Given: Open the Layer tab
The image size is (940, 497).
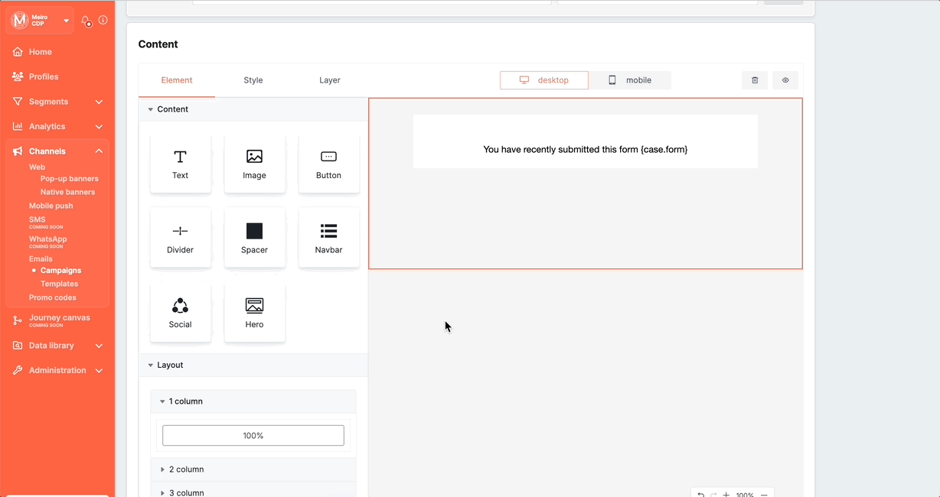Looking at the screenshot, I should (330, 80).
